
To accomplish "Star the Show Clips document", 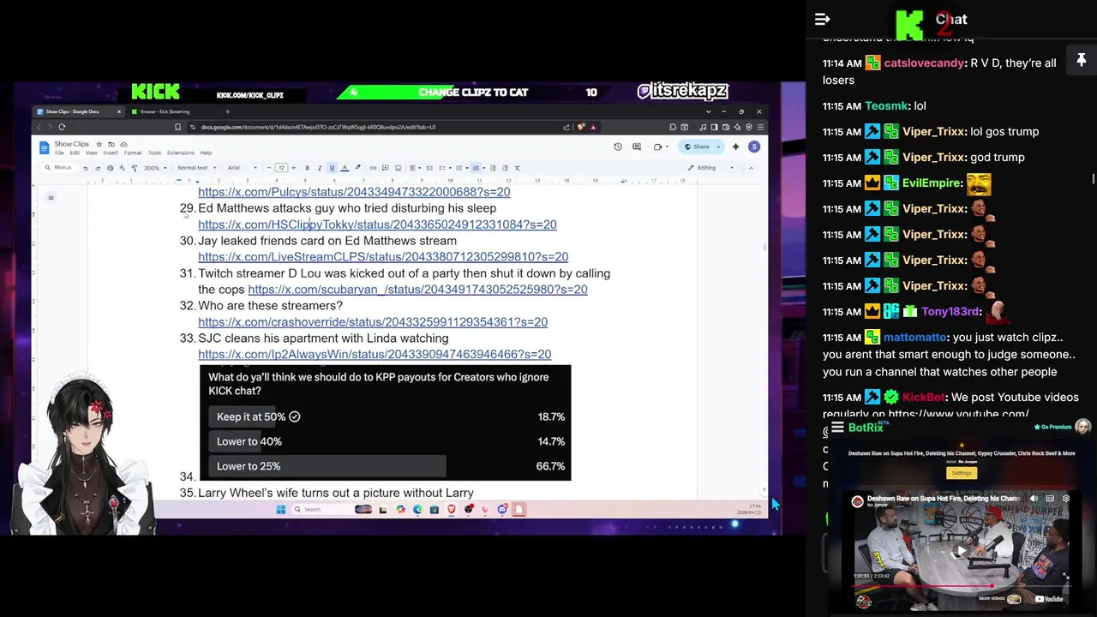I will pos(99,144).
